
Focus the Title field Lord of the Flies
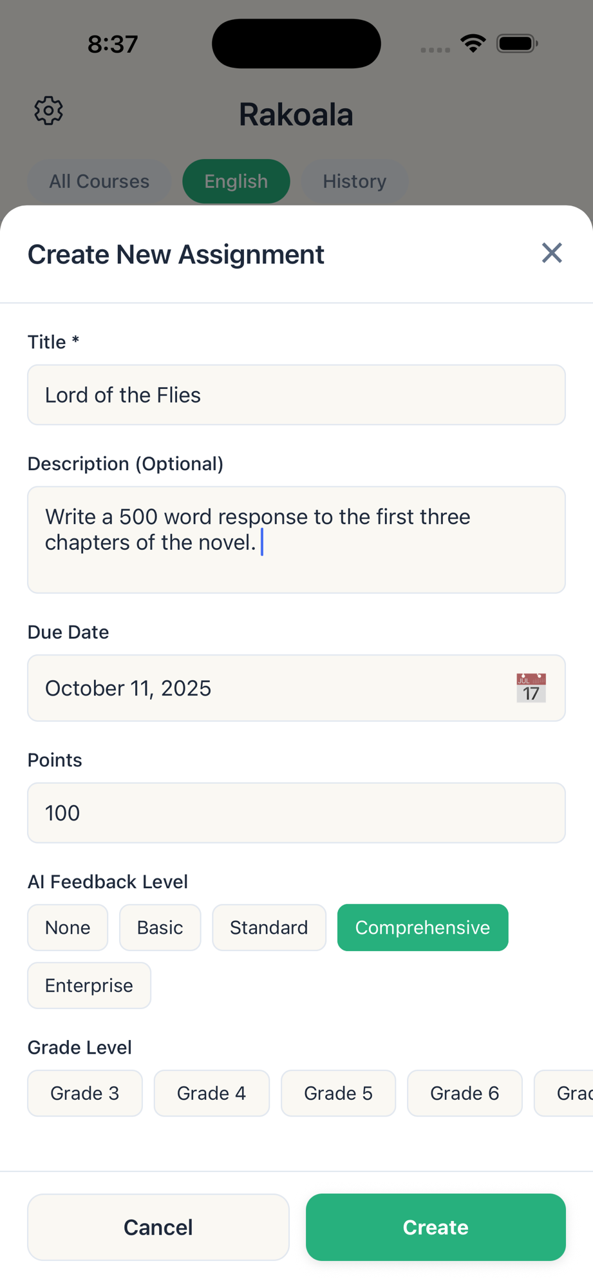pyautogui.click(x=296, y=395)
